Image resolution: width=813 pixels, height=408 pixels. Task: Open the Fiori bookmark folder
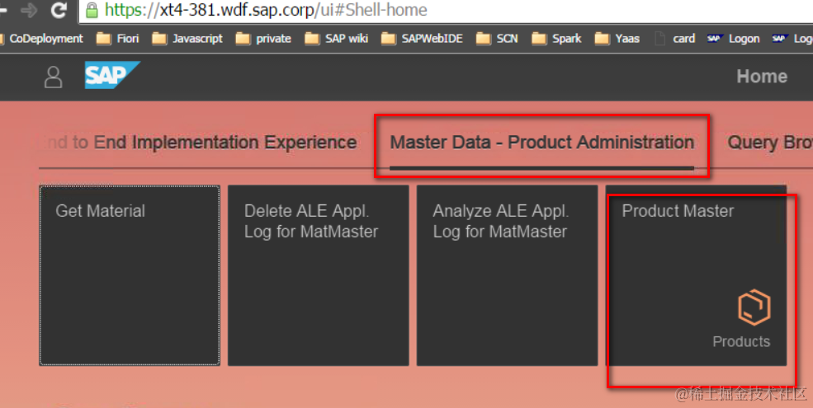pyautogui.click(x=118, y=38)
